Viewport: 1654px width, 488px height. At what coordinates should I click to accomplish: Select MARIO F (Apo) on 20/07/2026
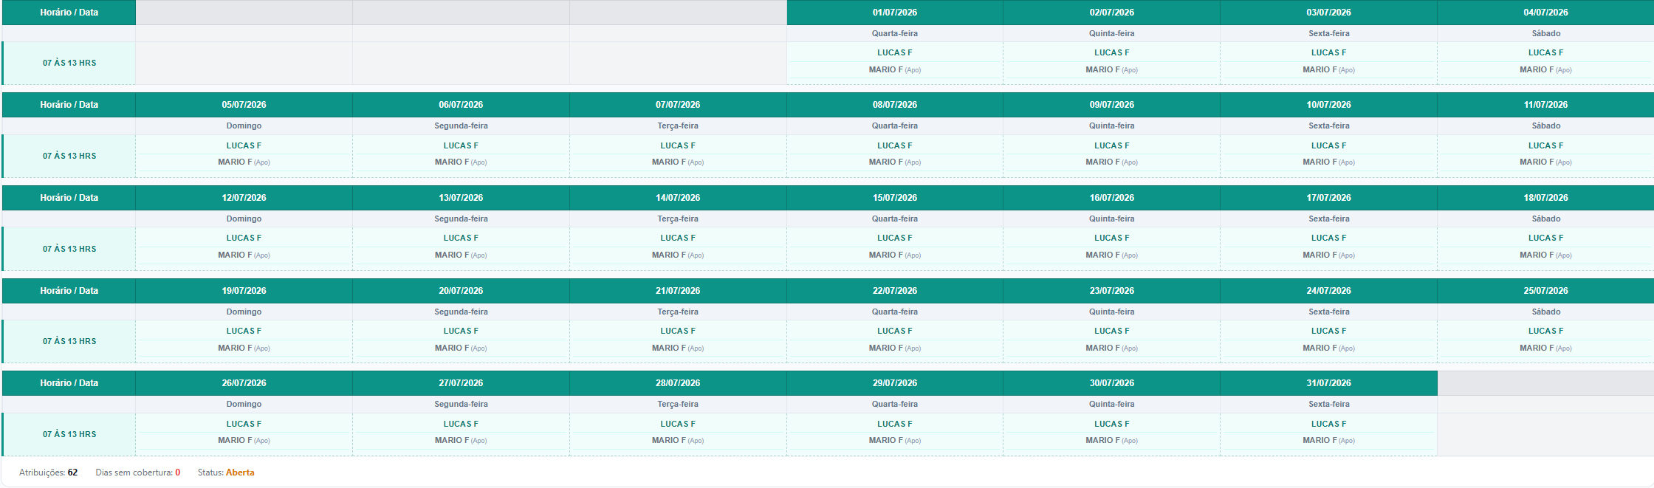click(x=461, y=348)
